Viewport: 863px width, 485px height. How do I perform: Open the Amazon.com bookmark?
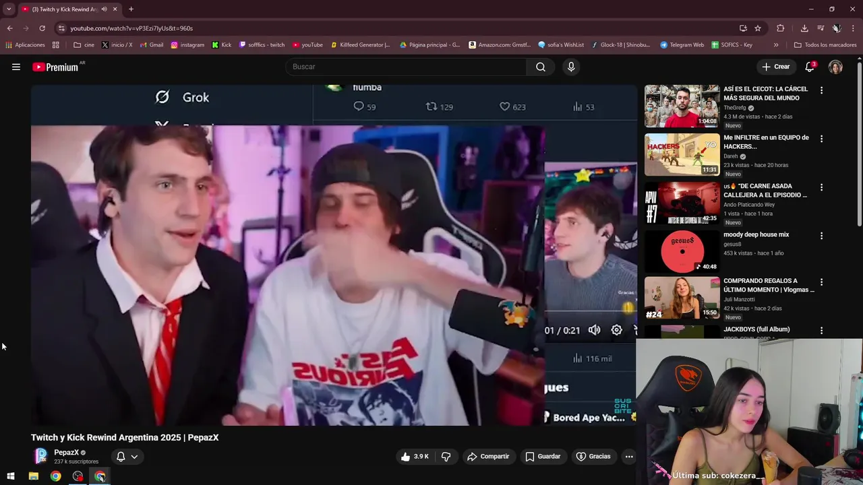[x=499, y=45]
